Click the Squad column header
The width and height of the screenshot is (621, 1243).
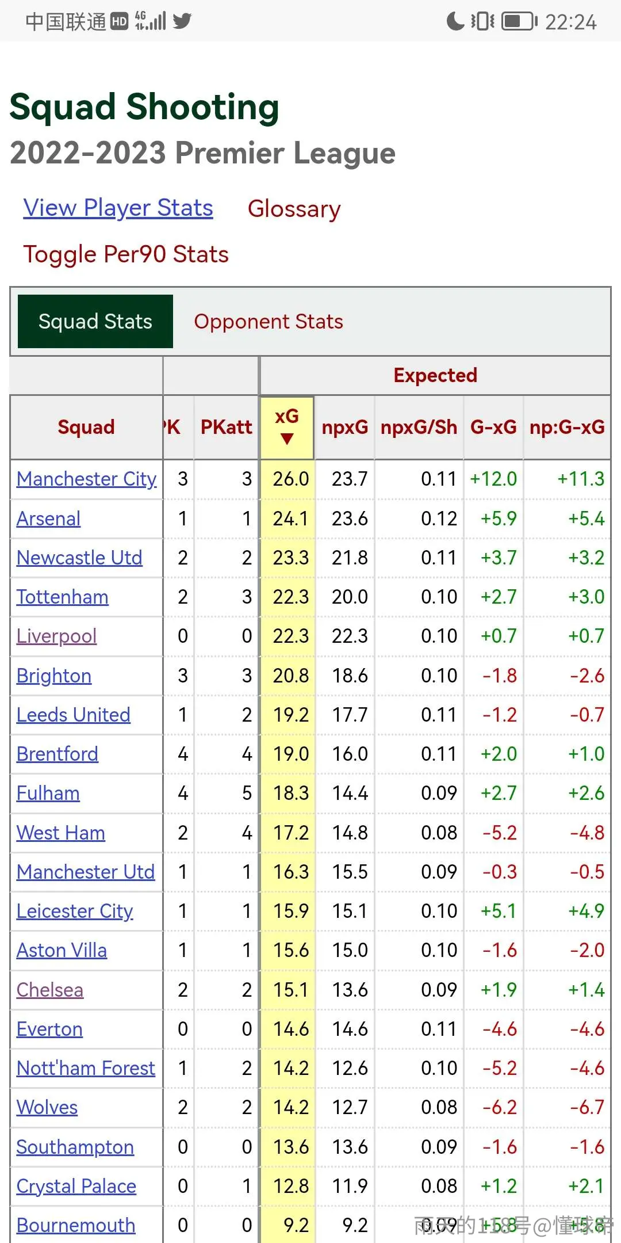click(86, 427)
